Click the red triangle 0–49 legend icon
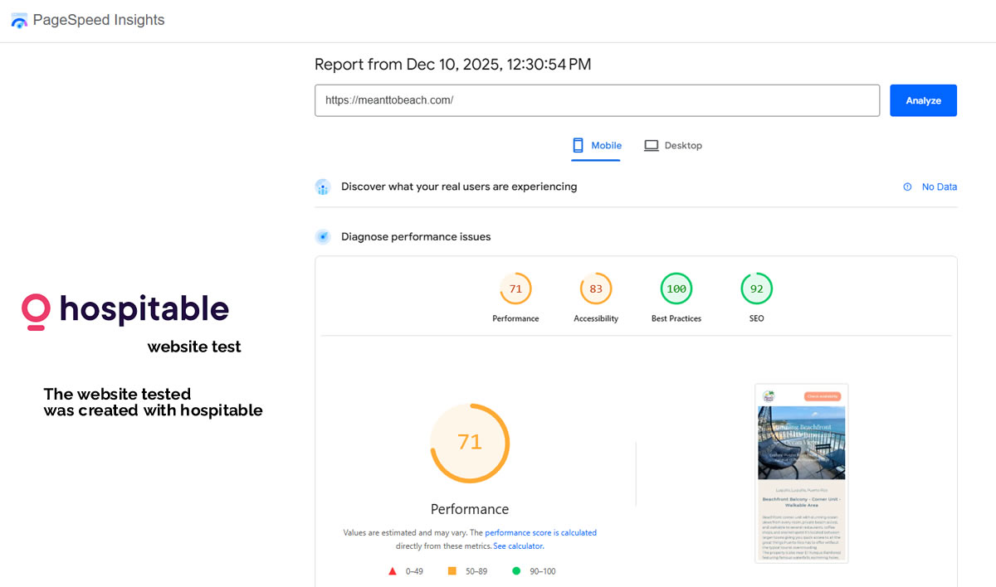Screen dimensions: 996x587 tap(393, 571)
